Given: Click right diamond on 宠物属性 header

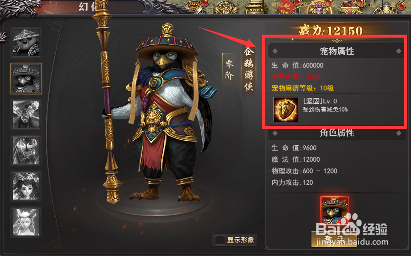Looking at the screenshot, I should point(399,51).
